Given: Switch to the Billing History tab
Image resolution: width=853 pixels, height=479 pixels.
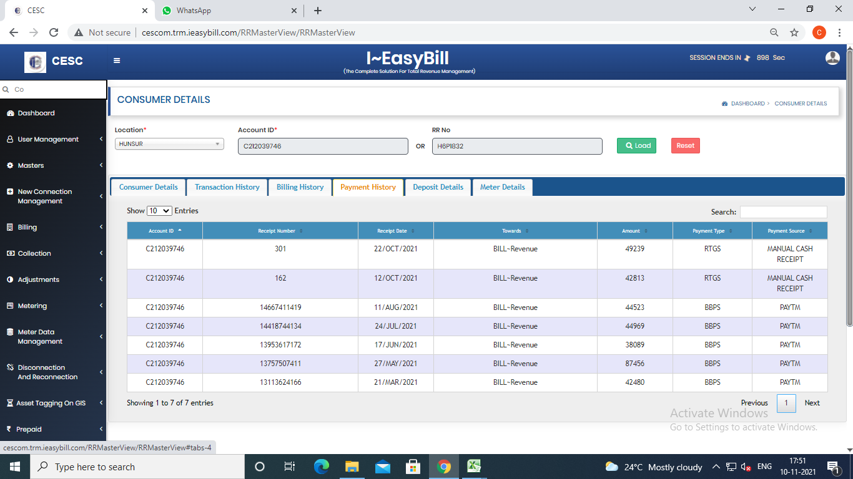Looking at the screenshot, I should click(300, 187).
